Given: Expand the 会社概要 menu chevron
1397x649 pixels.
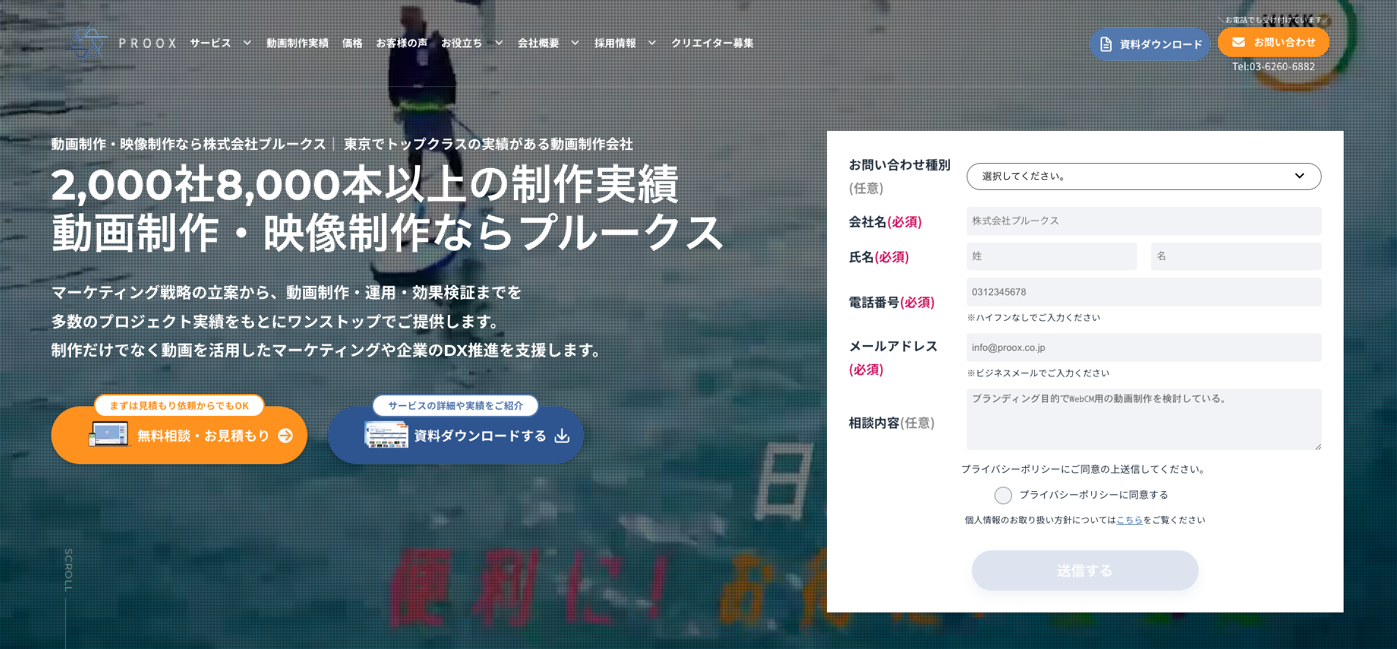Looking at the screenshot, I should (574, 43).
